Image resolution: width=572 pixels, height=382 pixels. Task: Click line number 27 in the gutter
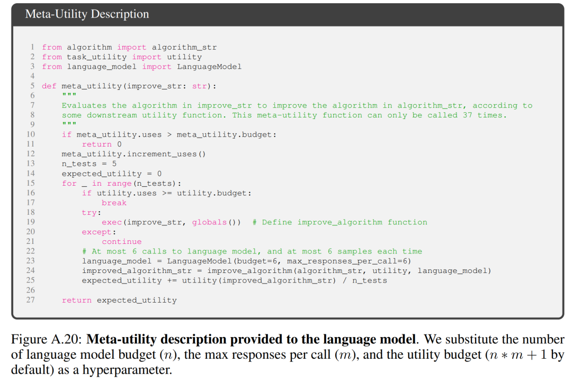click(31, 300)
